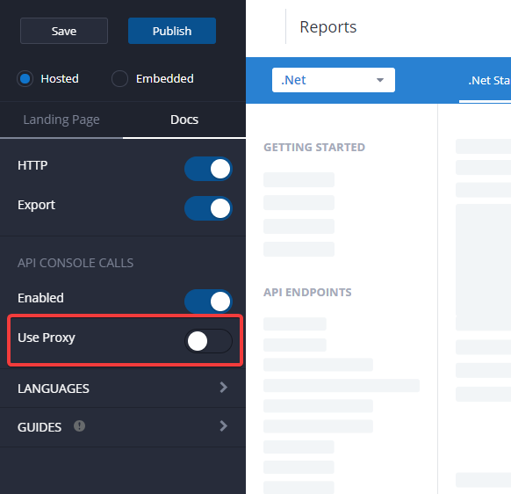Disable API console calls Enabled switch
This screenshot has height=494, width=511.
point(208,301)
